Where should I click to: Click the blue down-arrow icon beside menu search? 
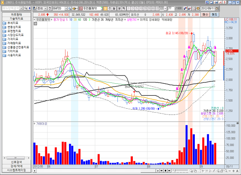click(29, 8)
